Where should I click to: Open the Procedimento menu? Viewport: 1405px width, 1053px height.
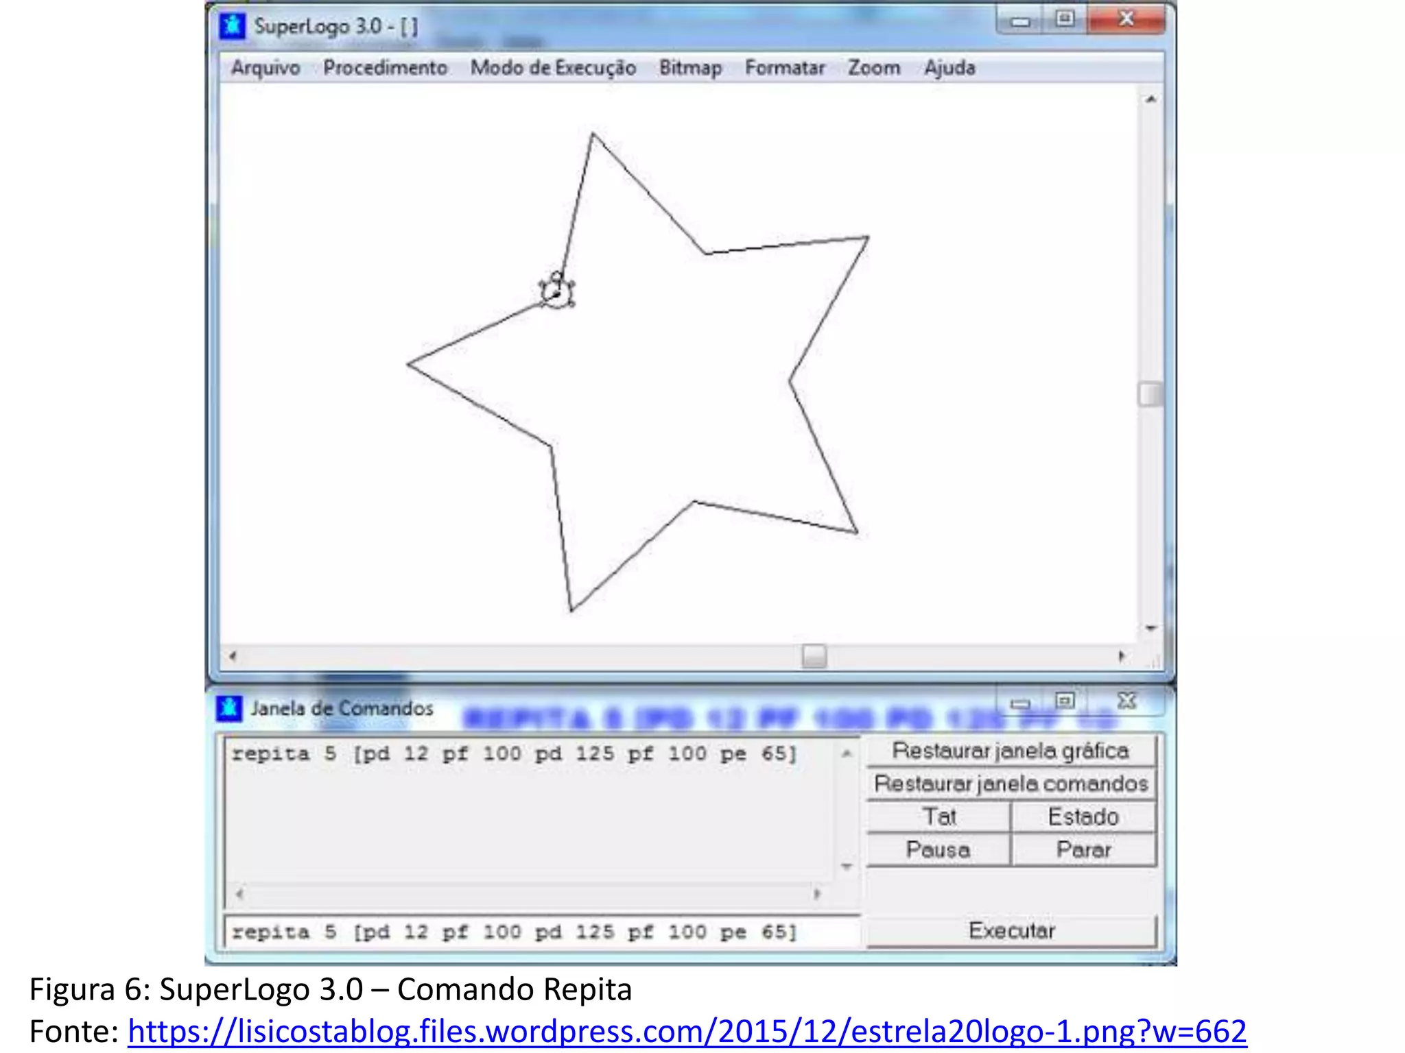(385, 68)
